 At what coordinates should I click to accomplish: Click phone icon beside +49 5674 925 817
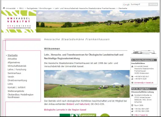pyautogui.click(x=132, y=76)
